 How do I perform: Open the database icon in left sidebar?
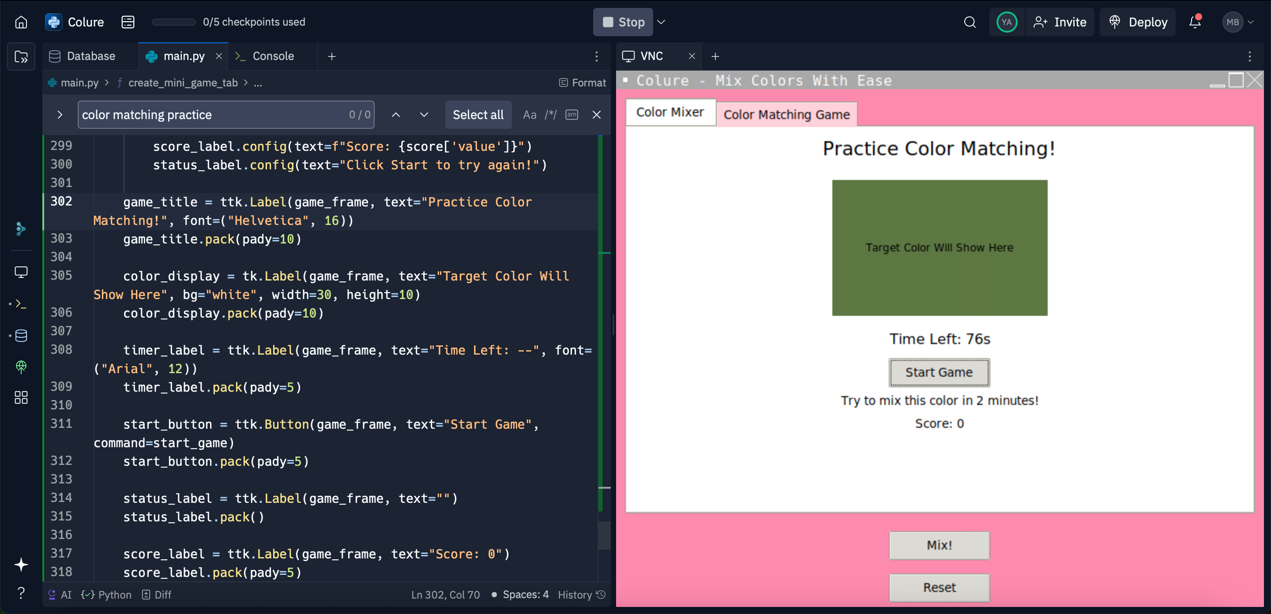tap(21, 336)
